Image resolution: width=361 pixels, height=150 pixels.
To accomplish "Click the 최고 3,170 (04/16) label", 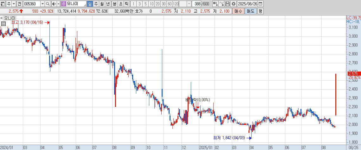I will 27,22.
